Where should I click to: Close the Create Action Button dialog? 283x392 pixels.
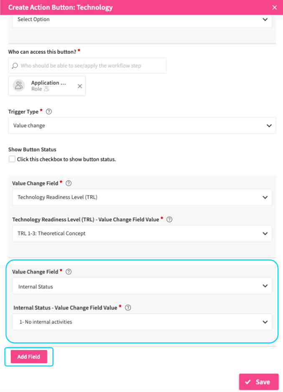coord(274,8)
